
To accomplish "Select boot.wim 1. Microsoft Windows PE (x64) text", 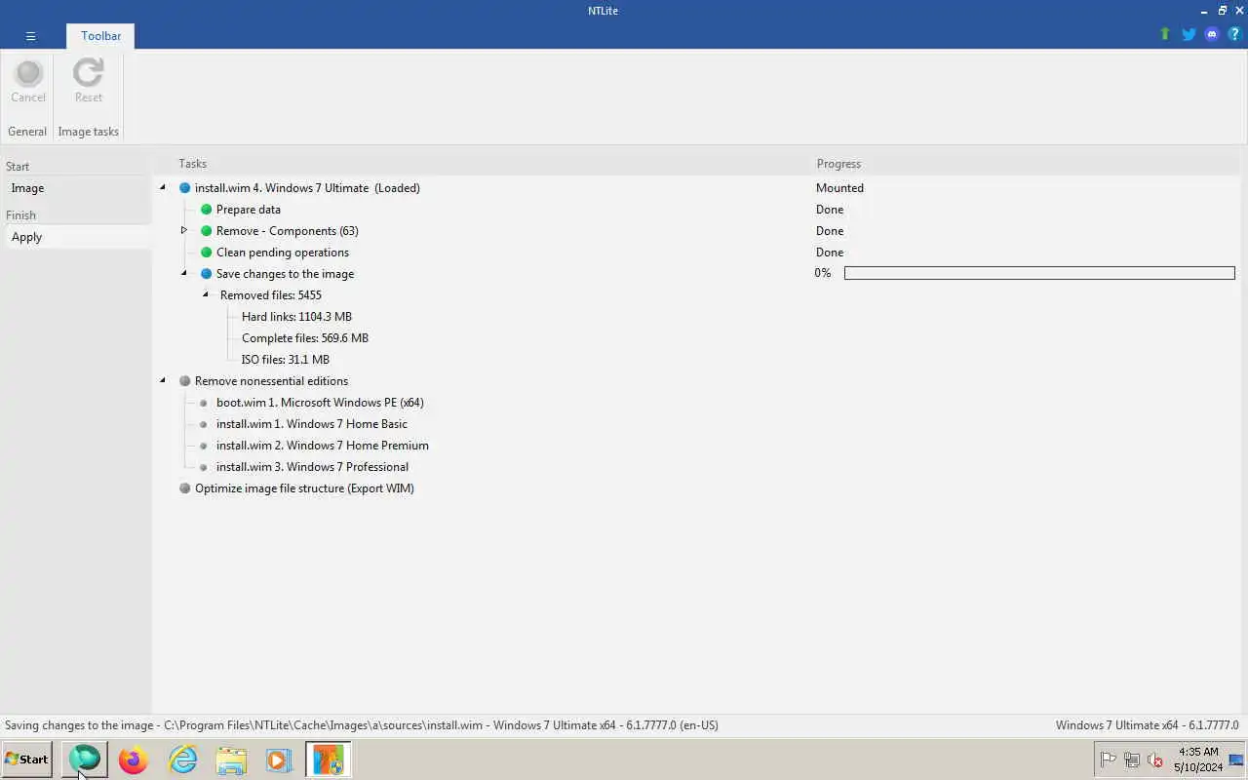I will [x=320, y=403].
